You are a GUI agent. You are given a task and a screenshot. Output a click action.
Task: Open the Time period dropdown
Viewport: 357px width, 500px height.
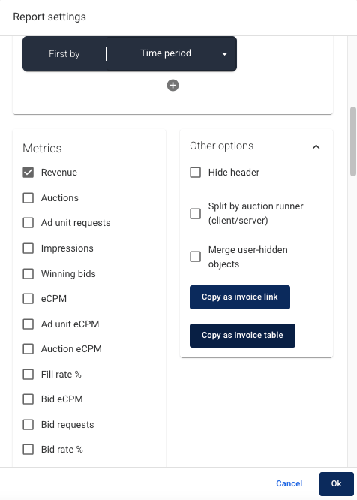pyautogui.click(x=172, y=53)
